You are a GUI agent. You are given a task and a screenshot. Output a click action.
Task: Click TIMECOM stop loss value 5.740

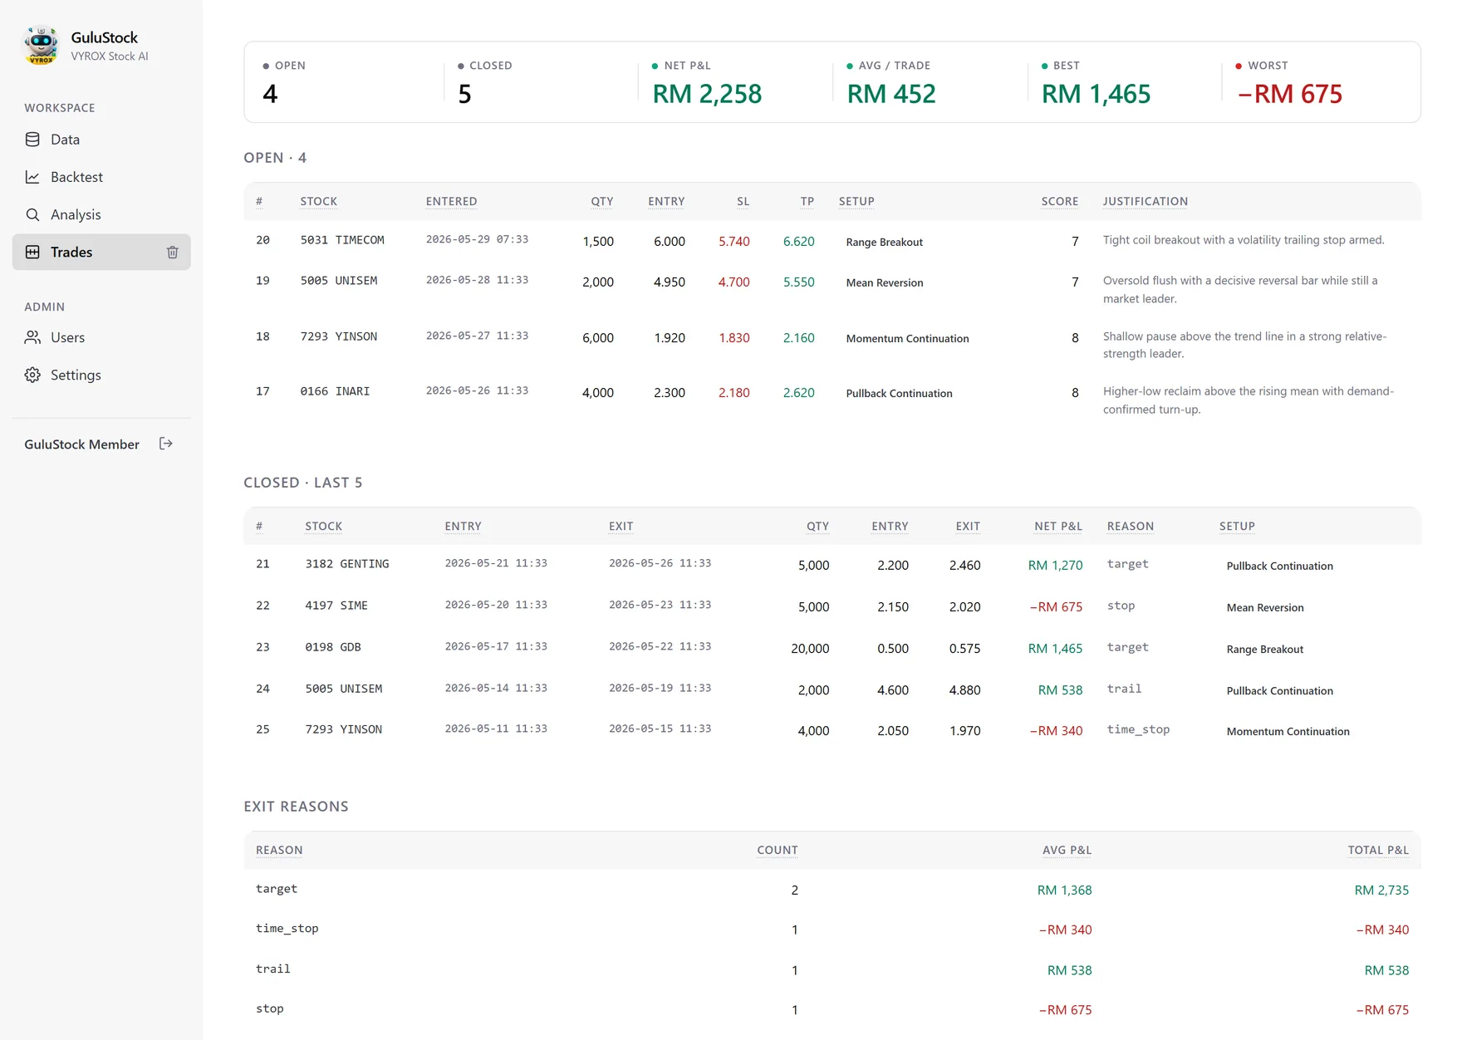pos(734,241)
